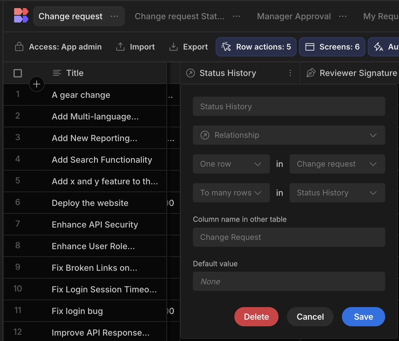Delete the Status History column

coord(256,317)
